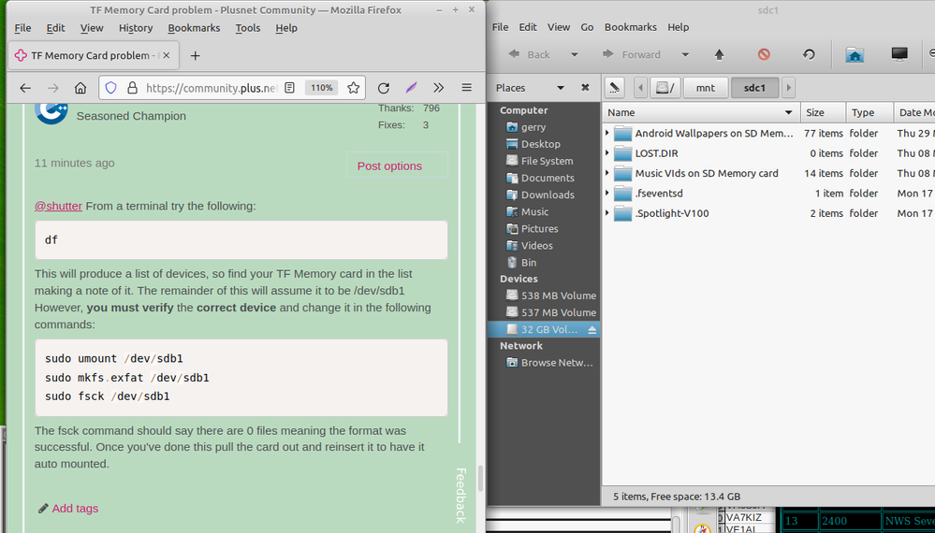This screenshot has height=533, width=935.
Task: Sort files by the Size column header
Action: coord(815,112)
